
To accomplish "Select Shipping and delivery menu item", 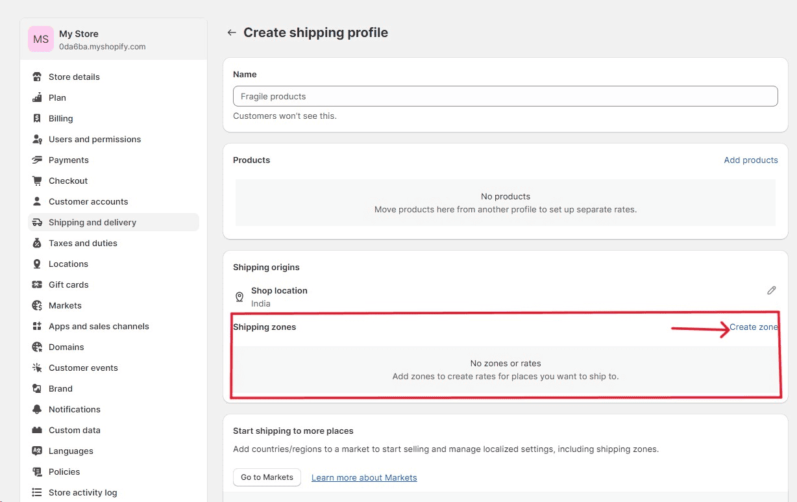I will [114, 222].
